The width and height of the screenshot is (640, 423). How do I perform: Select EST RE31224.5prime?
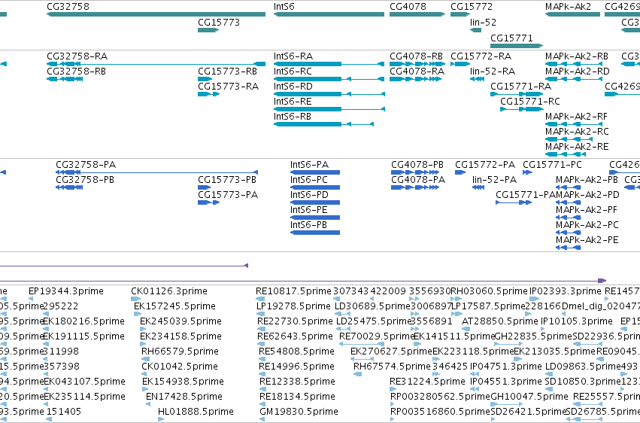[427, 382]
